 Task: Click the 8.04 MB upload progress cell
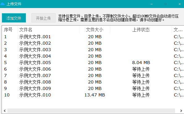tap(141, 63)
